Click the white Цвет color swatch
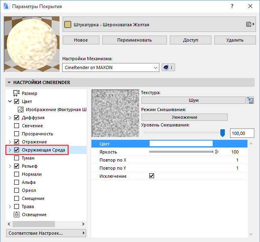Screen dimensions: 260x242 [181, 143]
